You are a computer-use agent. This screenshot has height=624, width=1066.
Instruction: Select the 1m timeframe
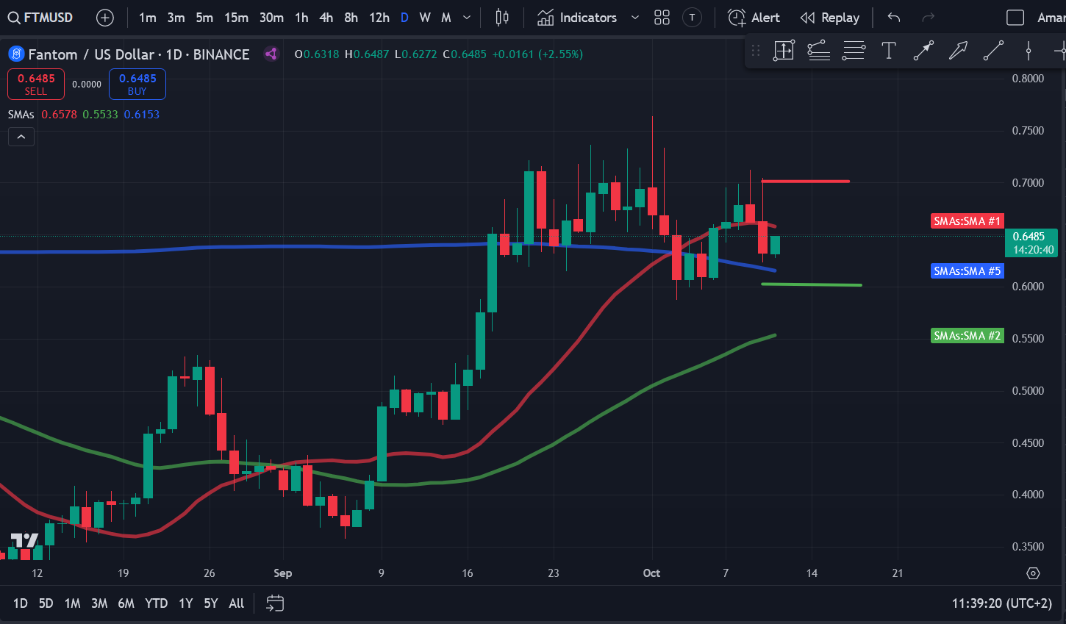pos(148,18)
